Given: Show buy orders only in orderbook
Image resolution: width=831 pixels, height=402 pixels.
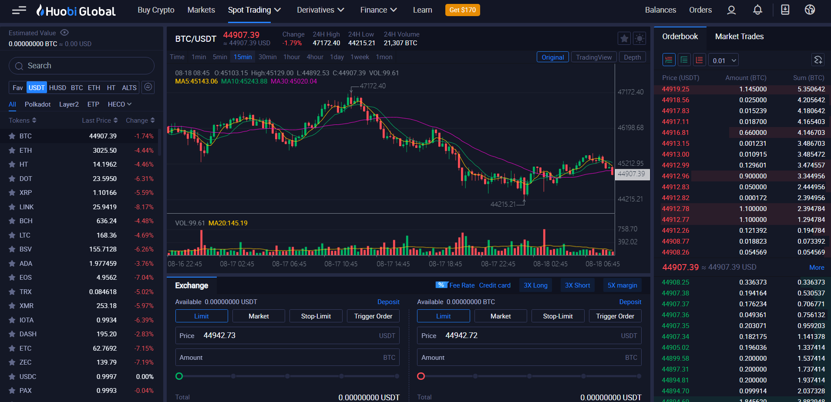Looking at the screenshot, I should tap(684, 60).
